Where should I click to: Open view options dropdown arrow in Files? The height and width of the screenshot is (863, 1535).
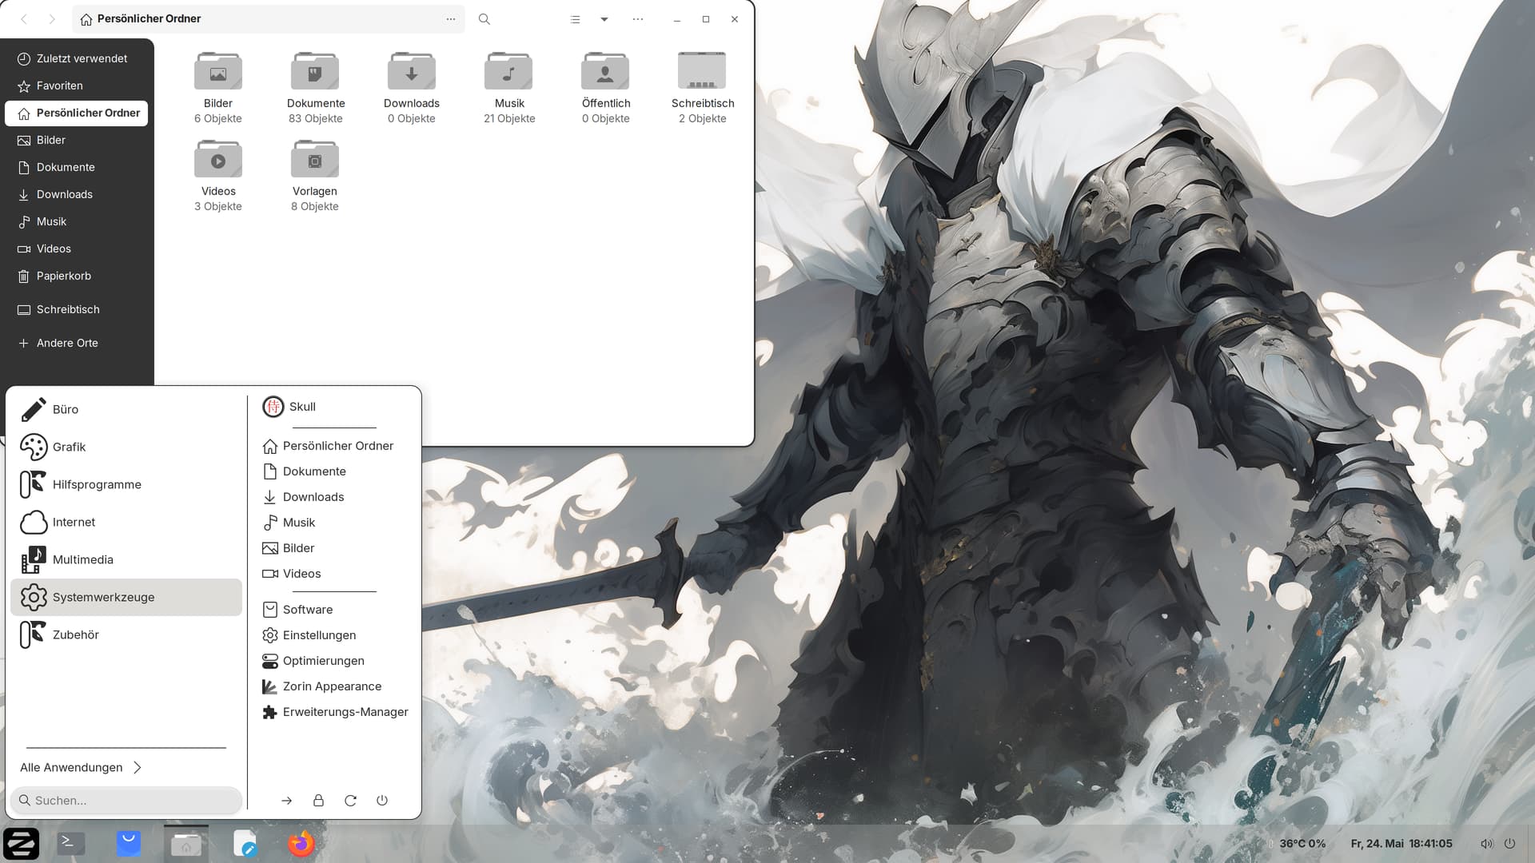[604, 19]
